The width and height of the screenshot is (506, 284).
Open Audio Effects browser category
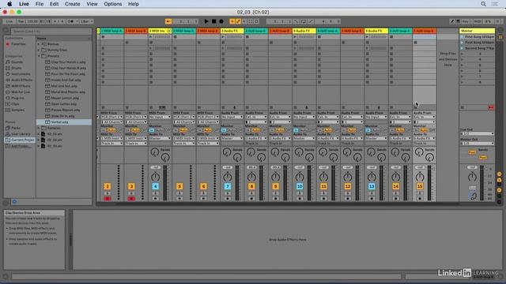[21, 80]
